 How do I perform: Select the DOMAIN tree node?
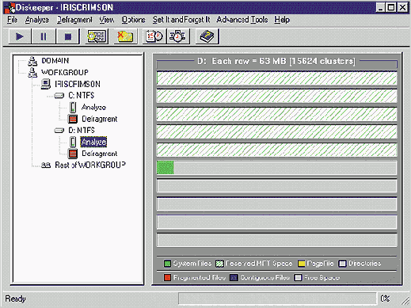click(55, 61)
